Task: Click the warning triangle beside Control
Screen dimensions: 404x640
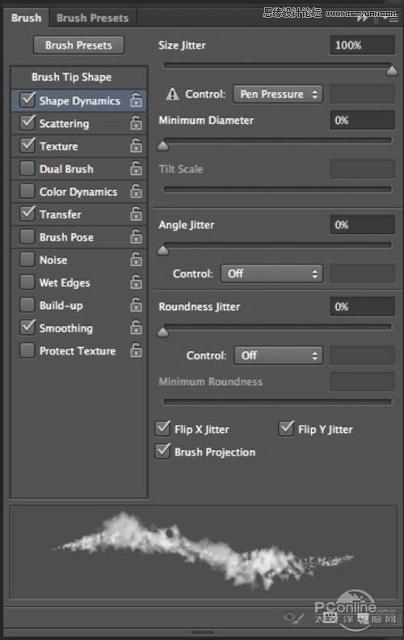Action: coord(172,95)
